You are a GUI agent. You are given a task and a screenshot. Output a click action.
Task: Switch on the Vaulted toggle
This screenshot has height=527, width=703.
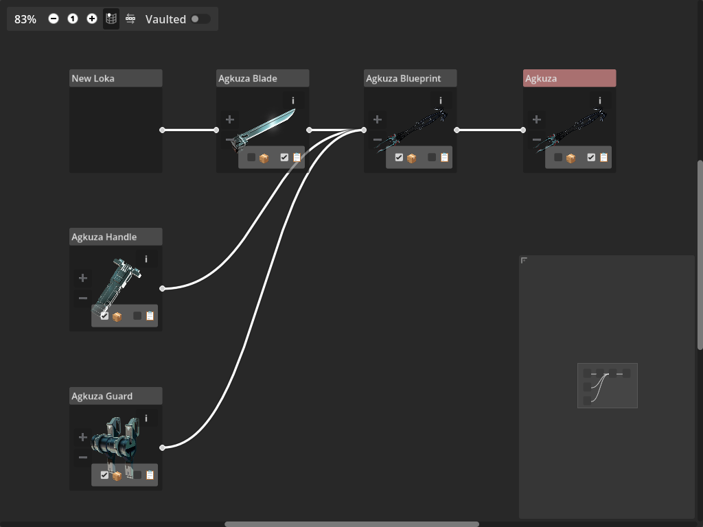(200, 19)
